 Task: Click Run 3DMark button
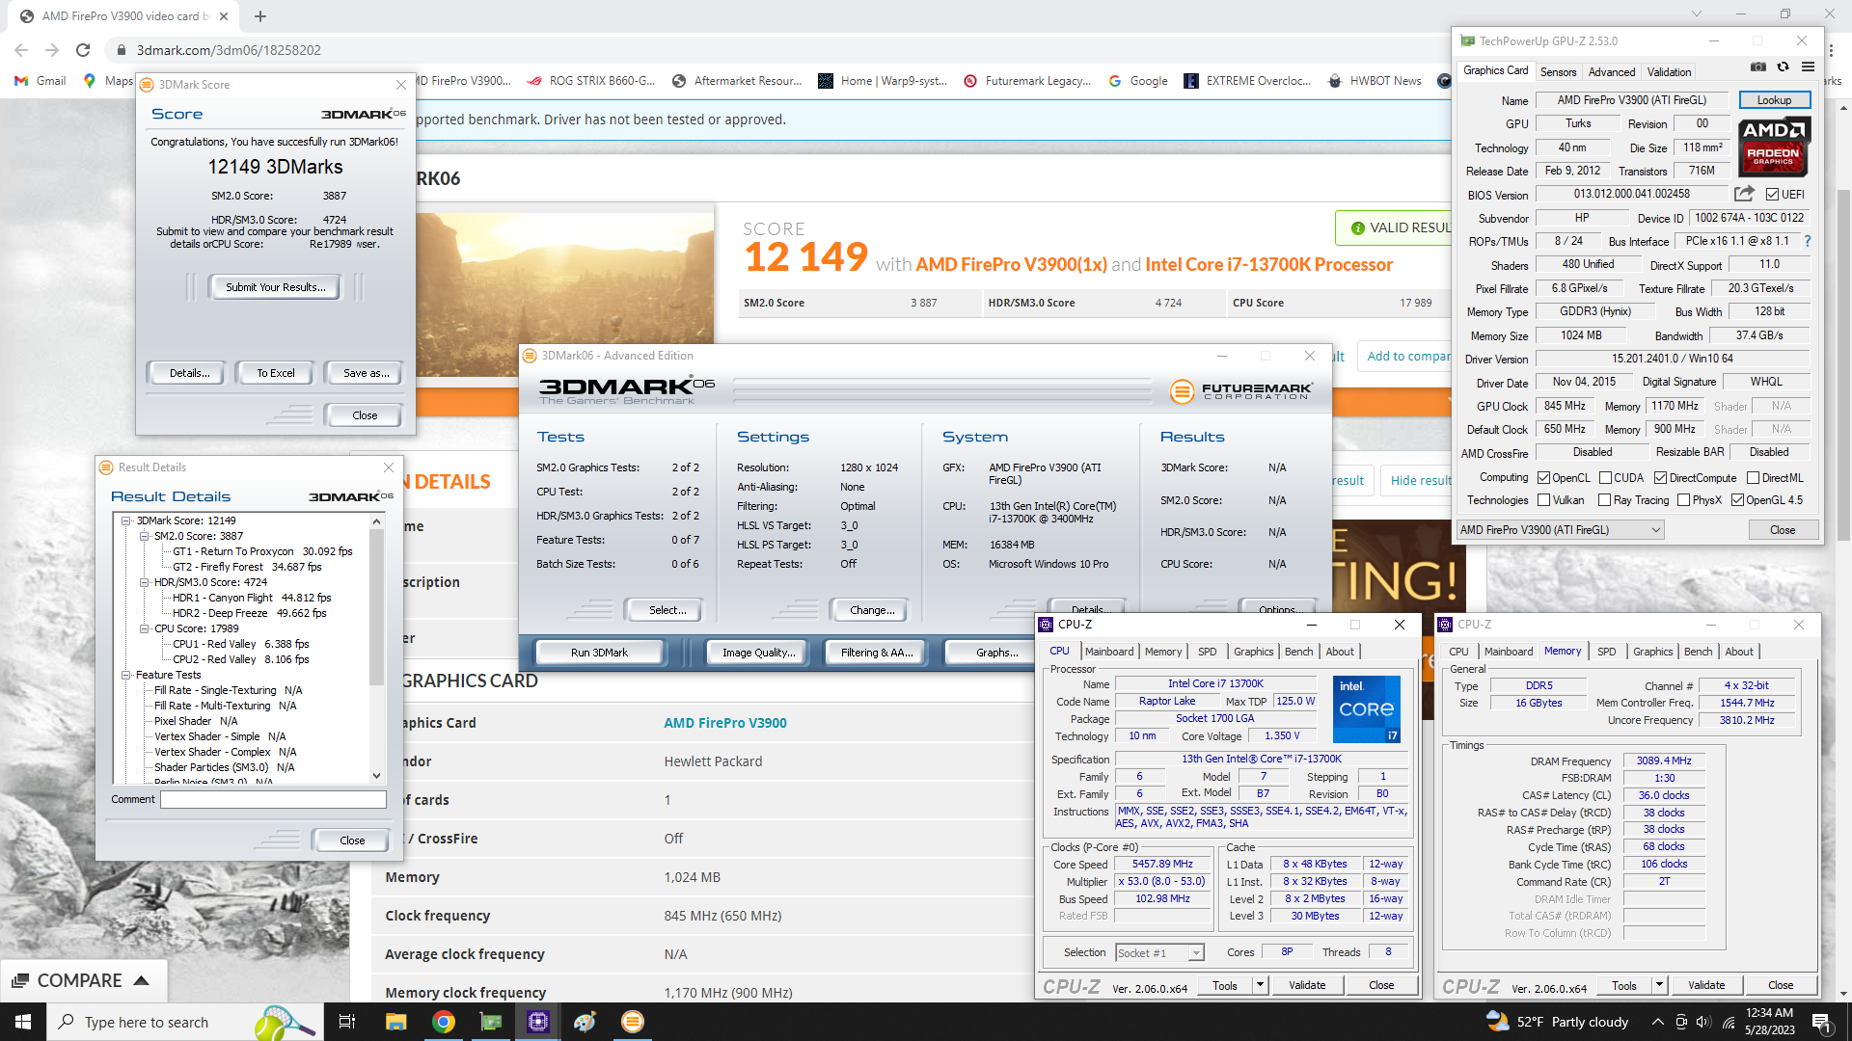coord(599,653)
